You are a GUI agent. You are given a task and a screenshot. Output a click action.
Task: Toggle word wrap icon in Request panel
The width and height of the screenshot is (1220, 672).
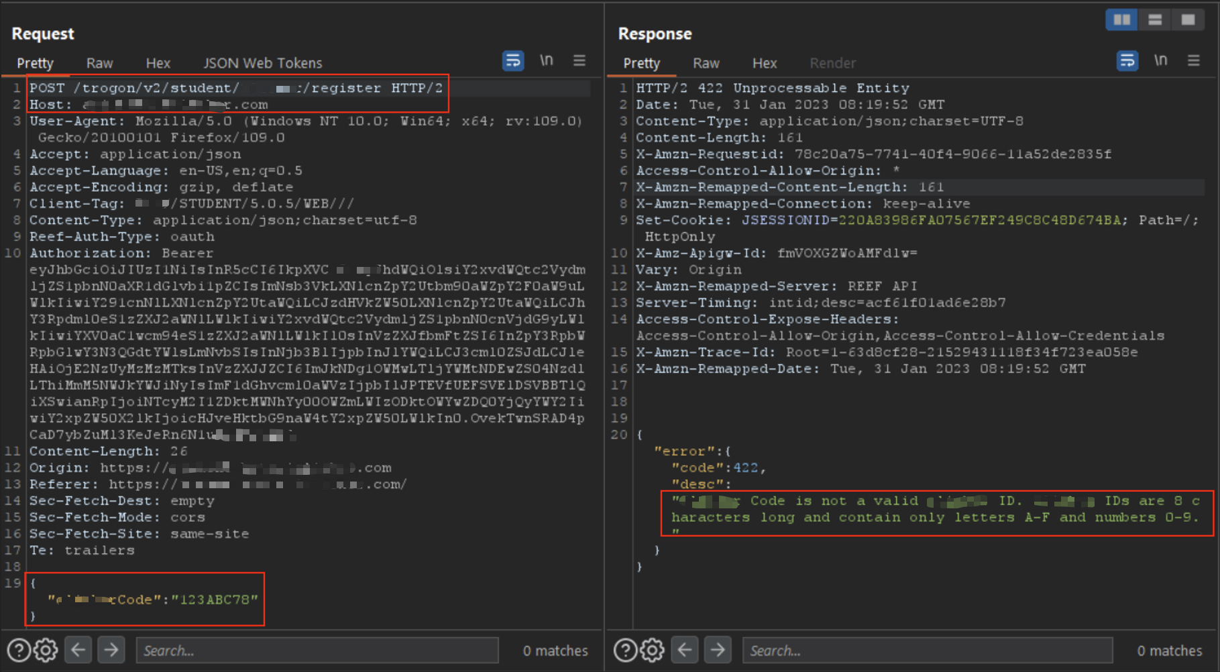512,61
